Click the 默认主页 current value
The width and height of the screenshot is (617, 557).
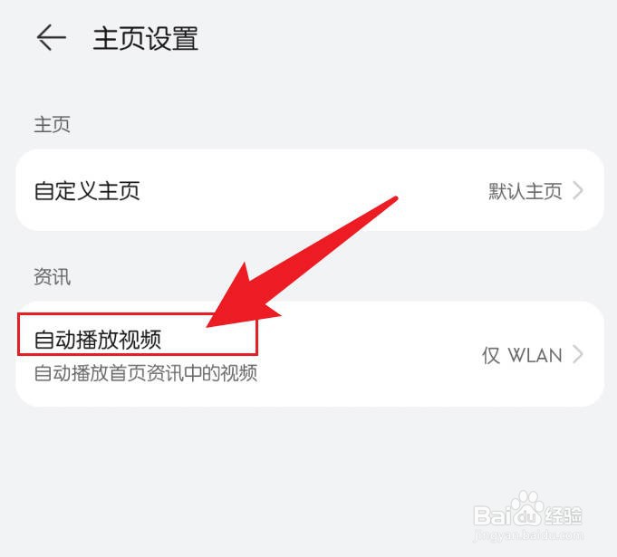point(525,191)
